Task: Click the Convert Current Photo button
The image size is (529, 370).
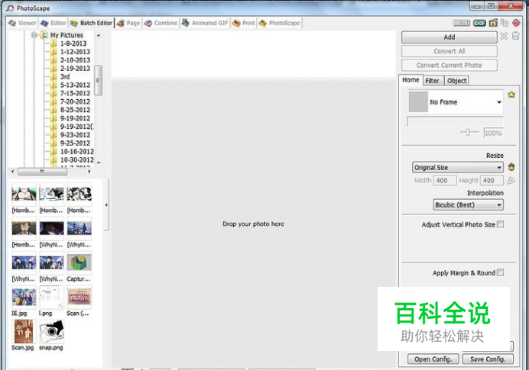Action: (x=449, y=66)
